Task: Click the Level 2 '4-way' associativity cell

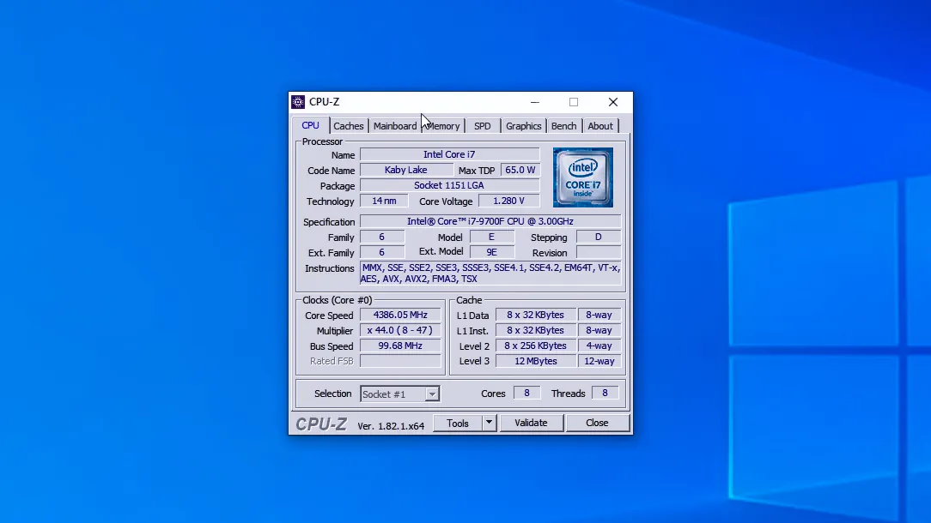Action: [x=599, y=346]
